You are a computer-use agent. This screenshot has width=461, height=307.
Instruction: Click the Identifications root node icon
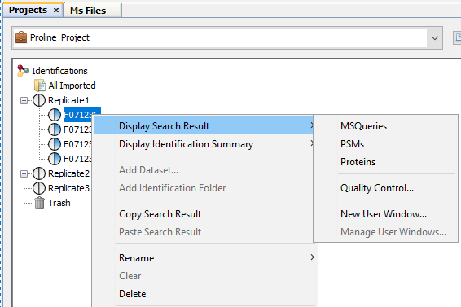[23, 71]
